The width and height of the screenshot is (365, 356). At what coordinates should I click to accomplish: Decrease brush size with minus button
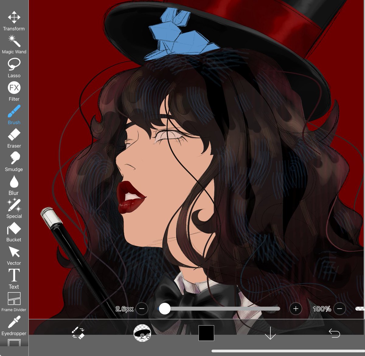coord(142,309)
